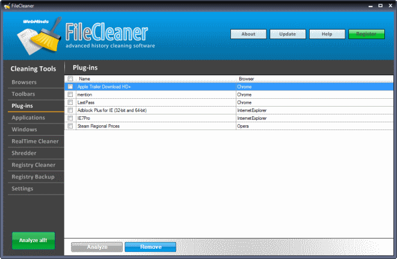This screenshot has height=259, width=397.
Task: Click the FileCleaner broom logo icon
Action: (x=39, y=36)
